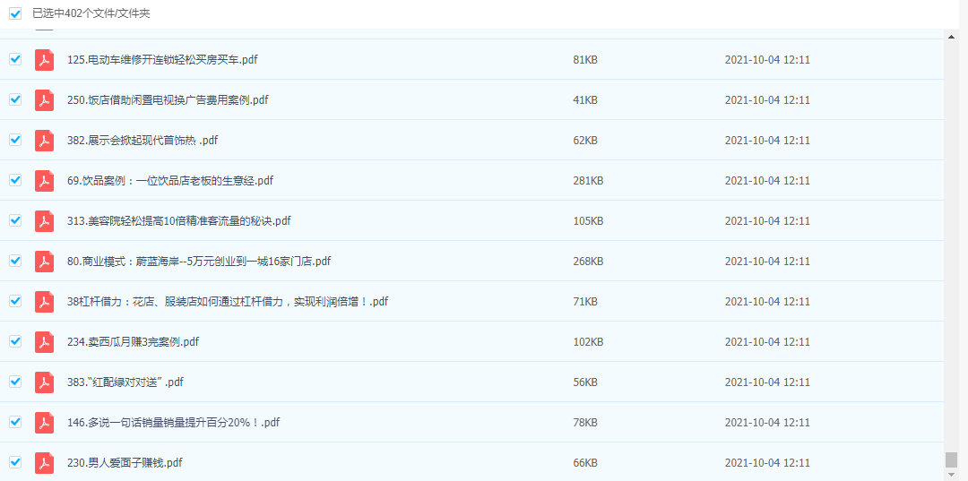Image resolution: width=968 pixels, height=481 pixels.
Task: Click PDF icon beside 313.美容院 file
Action: [44, 221]
